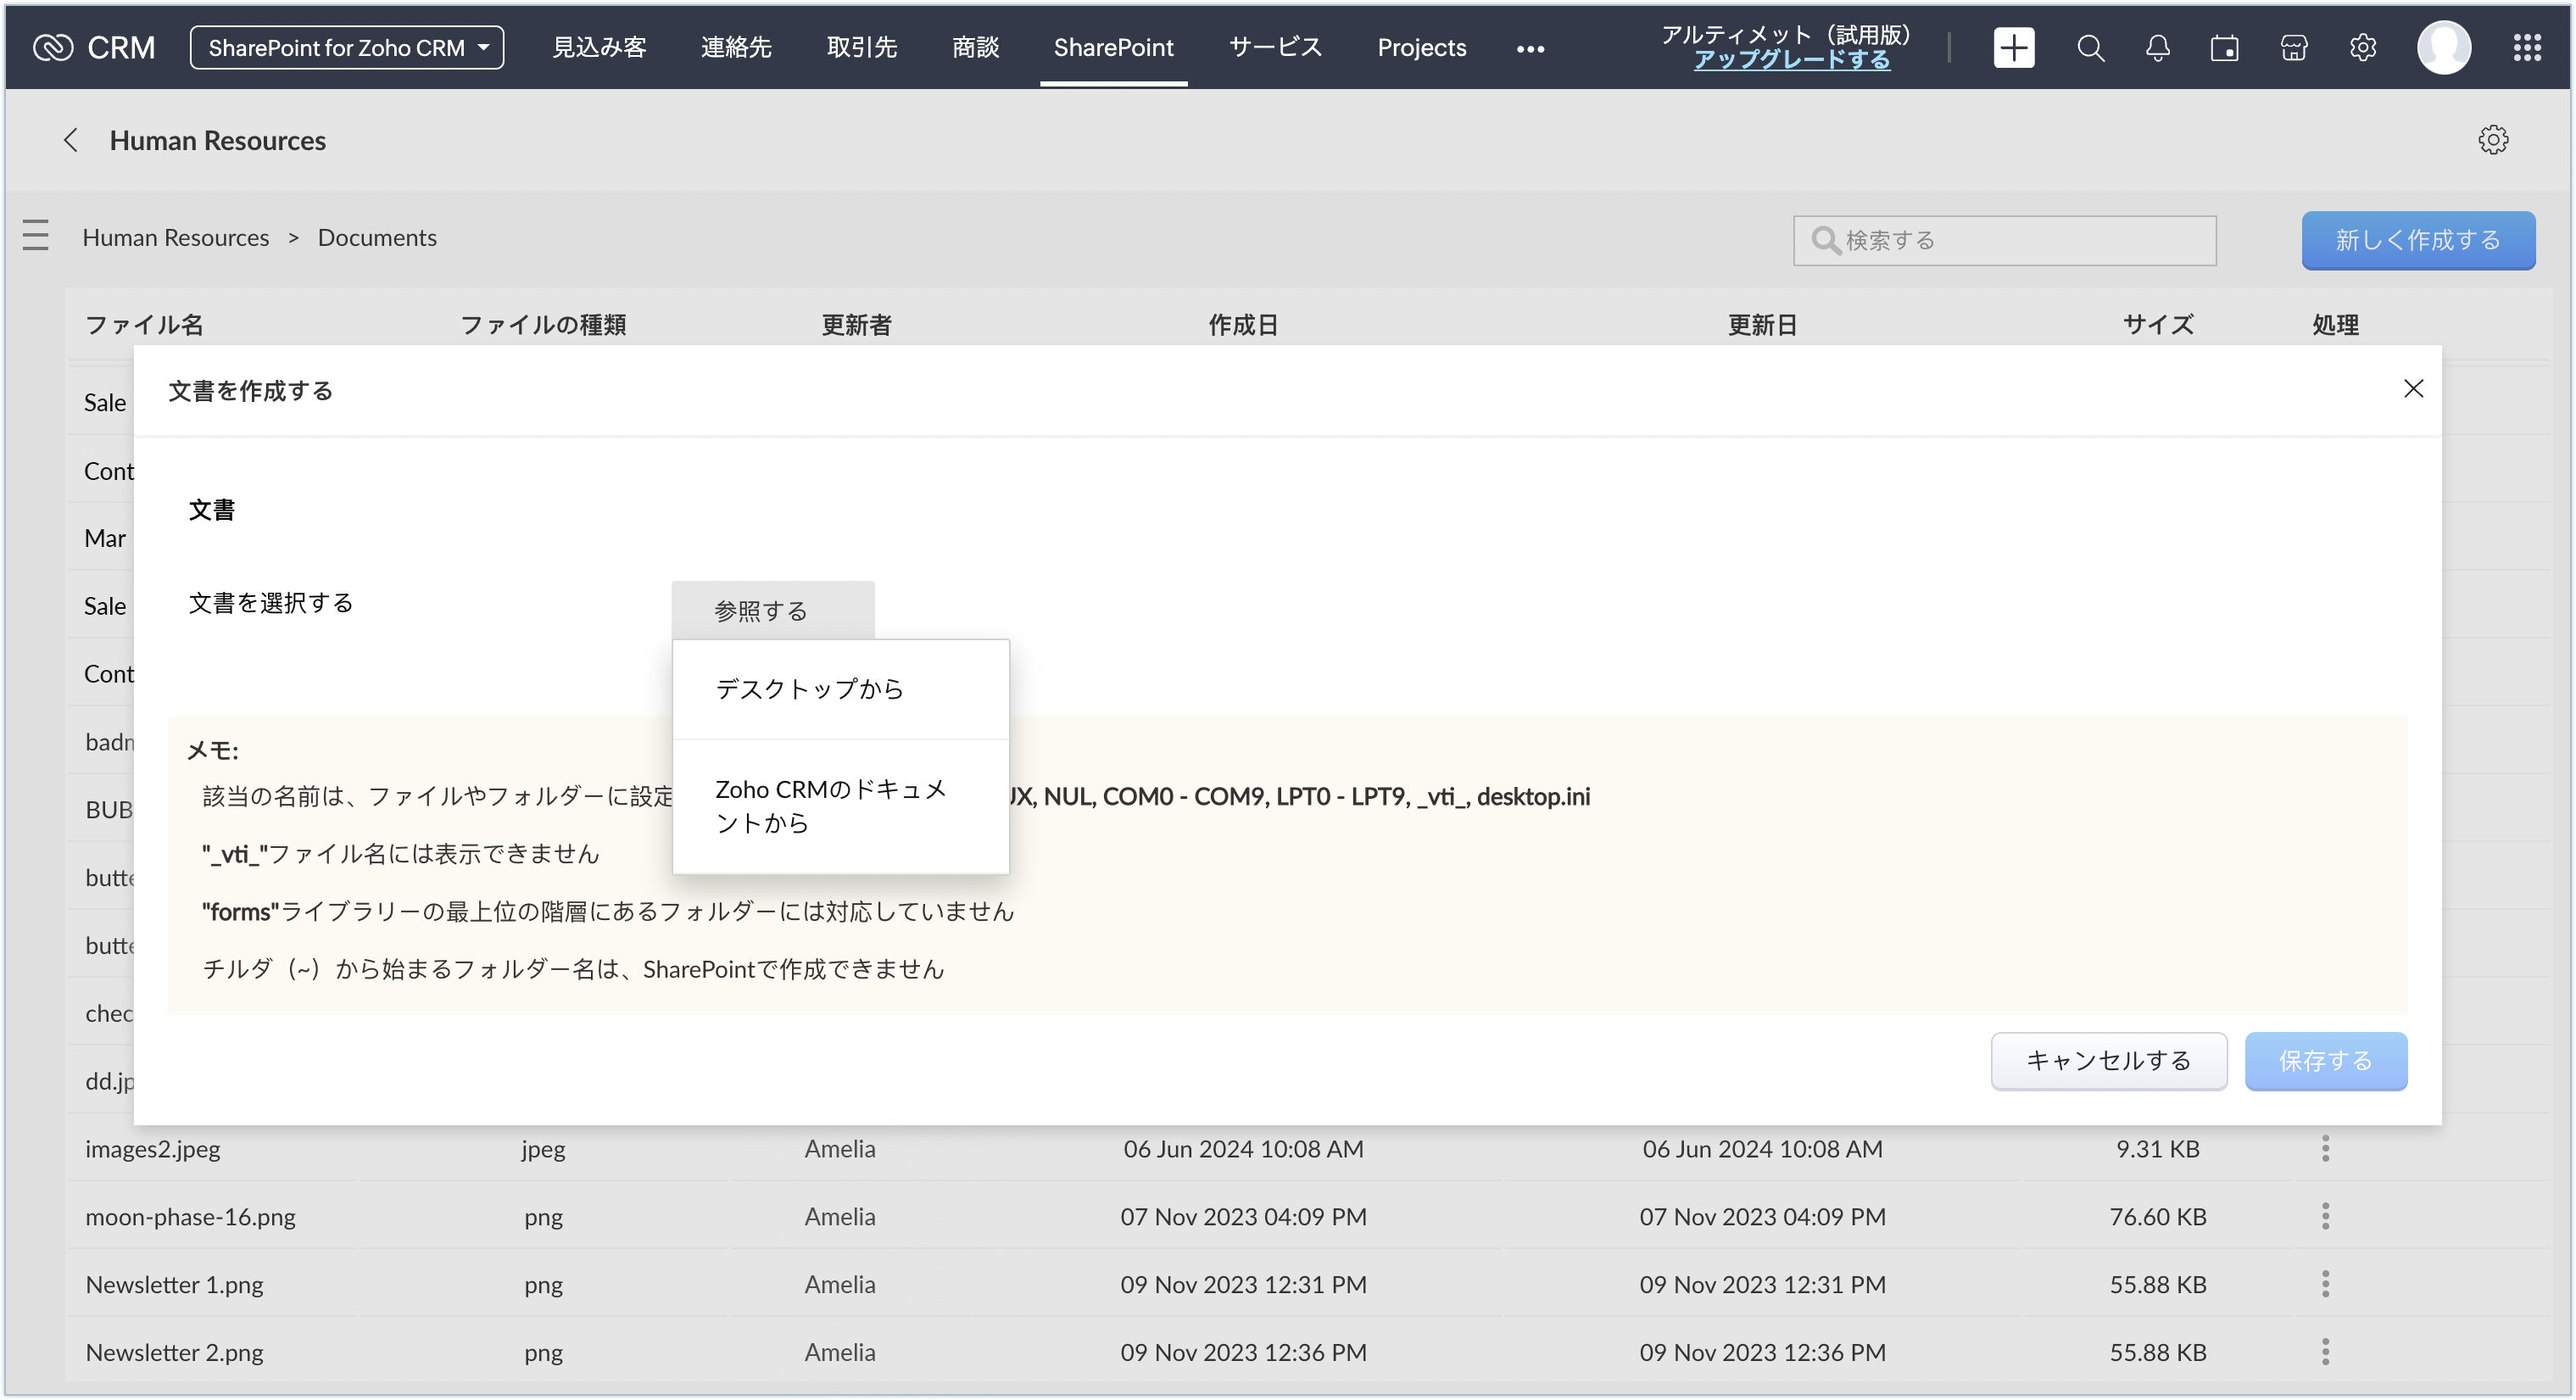This screenshot has width=2576, height=1400.
Task: Open the global search magnifier icon
Action: [2090, 47]
